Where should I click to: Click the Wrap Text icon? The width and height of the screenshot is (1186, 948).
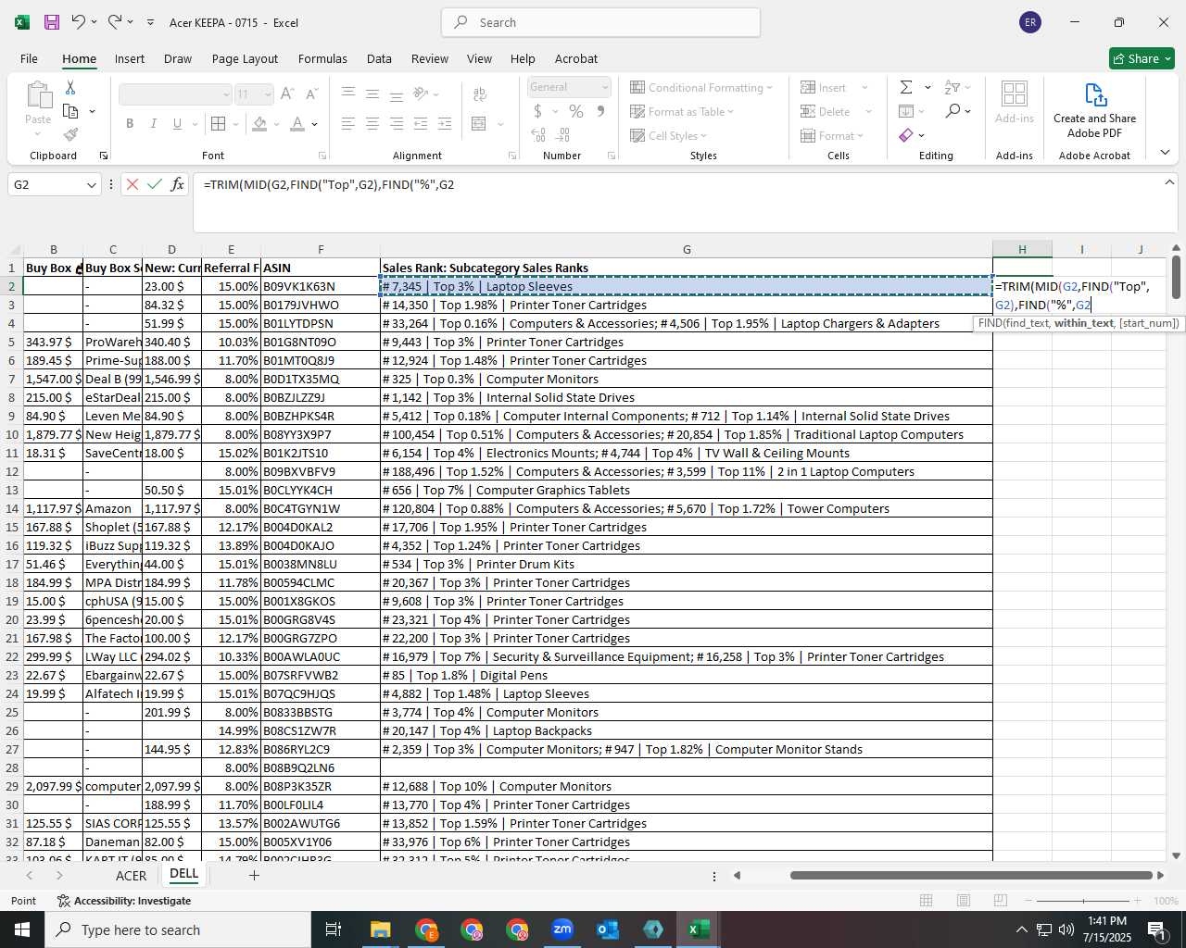(x=479, y=94)
